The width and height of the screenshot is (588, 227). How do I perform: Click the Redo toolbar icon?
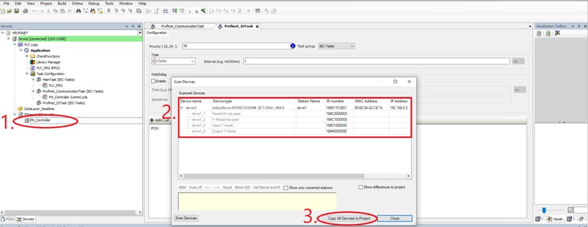[x=41, y=11]
